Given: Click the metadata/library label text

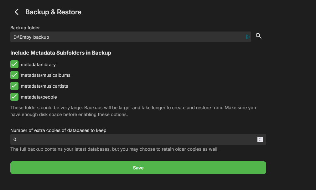Looking at the screenshot, I should click(x=38, y=65).
